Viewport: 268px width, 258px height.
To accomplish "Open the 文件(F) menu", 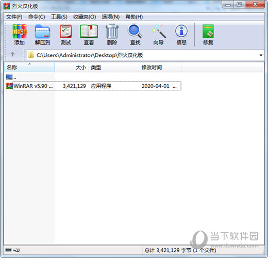I will (x=14, y=17).
